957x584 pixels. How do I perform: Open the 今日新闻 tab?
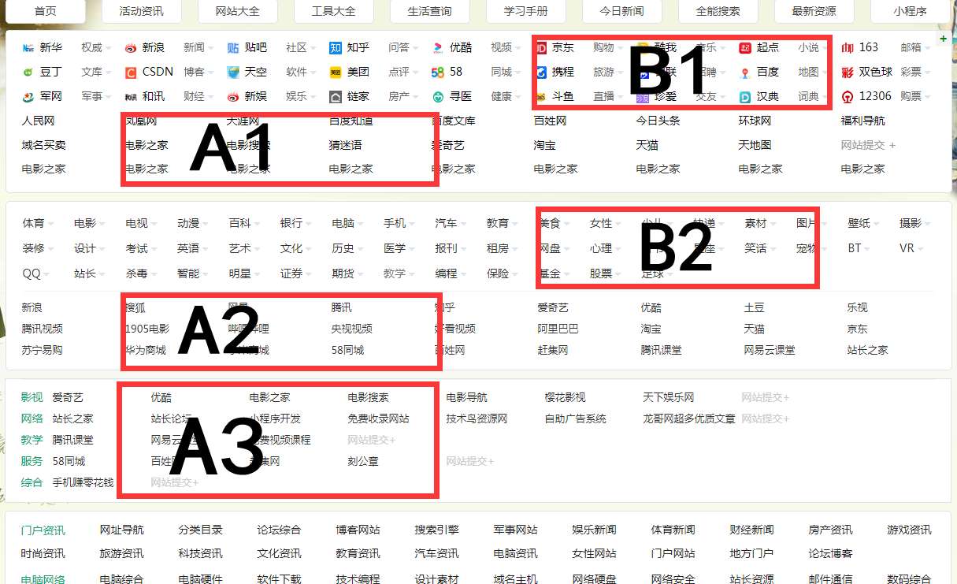coord(621,11)
